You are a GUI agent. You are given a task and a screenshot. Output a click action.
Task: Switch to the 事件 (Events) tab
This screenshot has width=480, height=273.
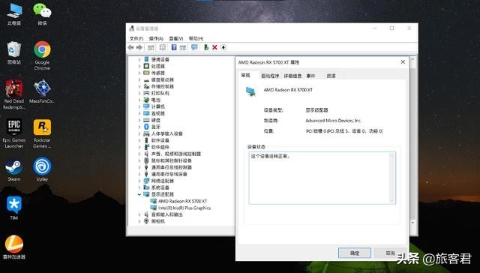click(310, 76)
